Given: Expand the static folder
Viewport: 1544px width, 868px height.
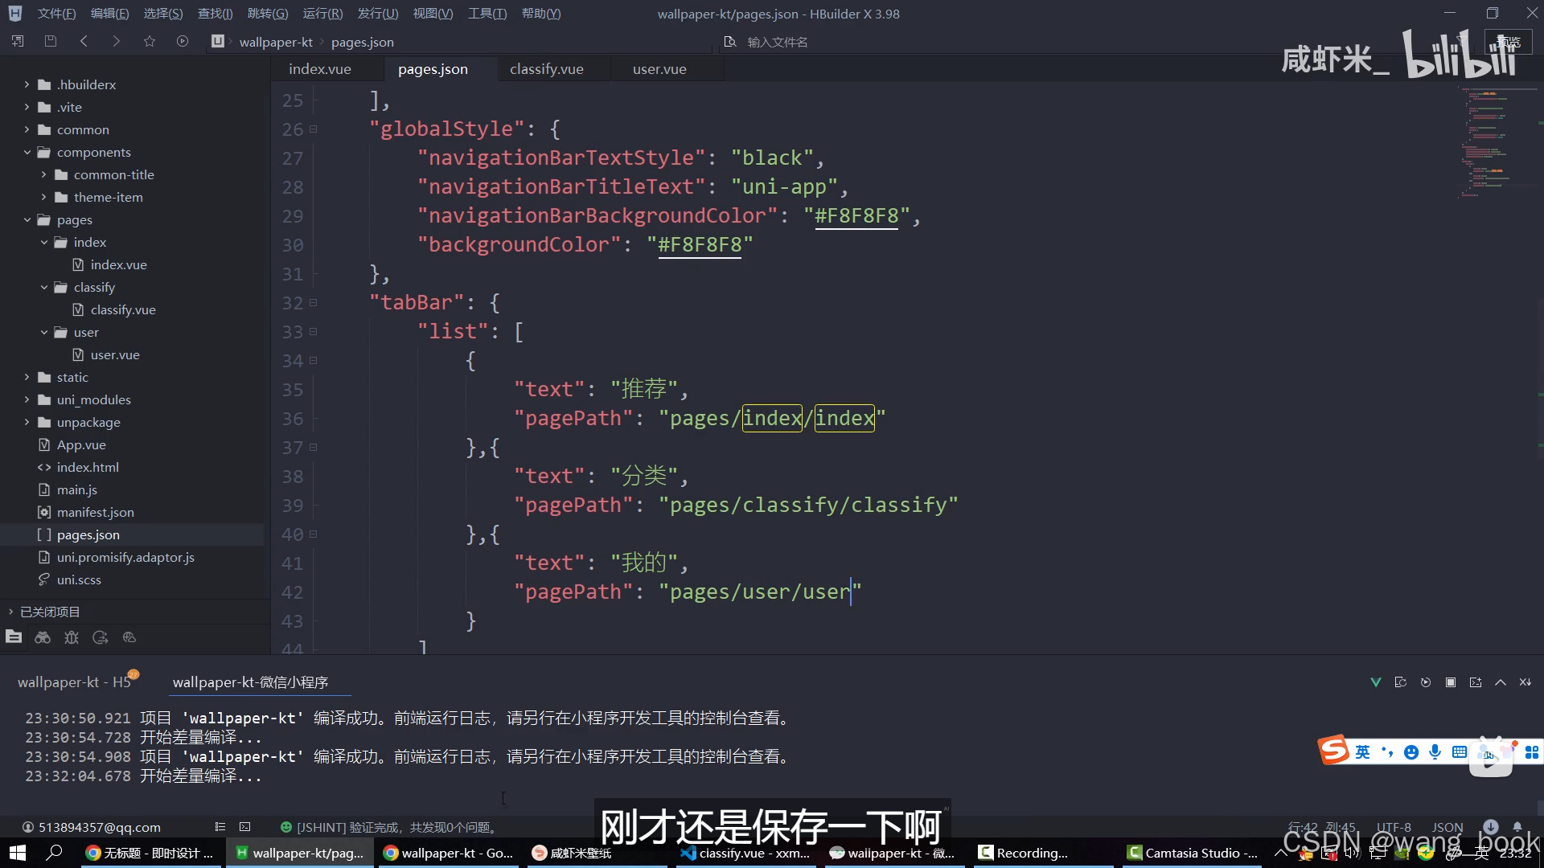Looking at the screenshot, I should tap(27, 377).
